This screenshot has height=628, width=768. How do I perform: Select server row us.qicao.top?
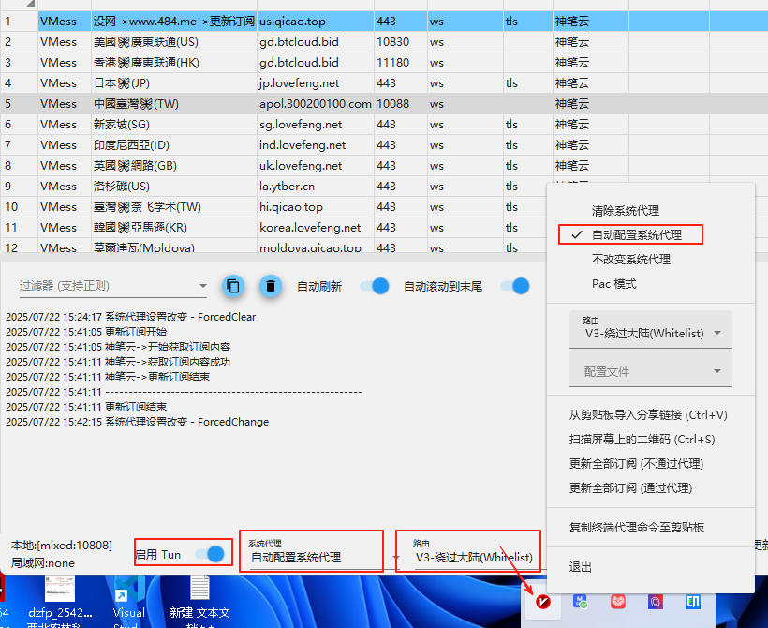[x=384, y=21]
